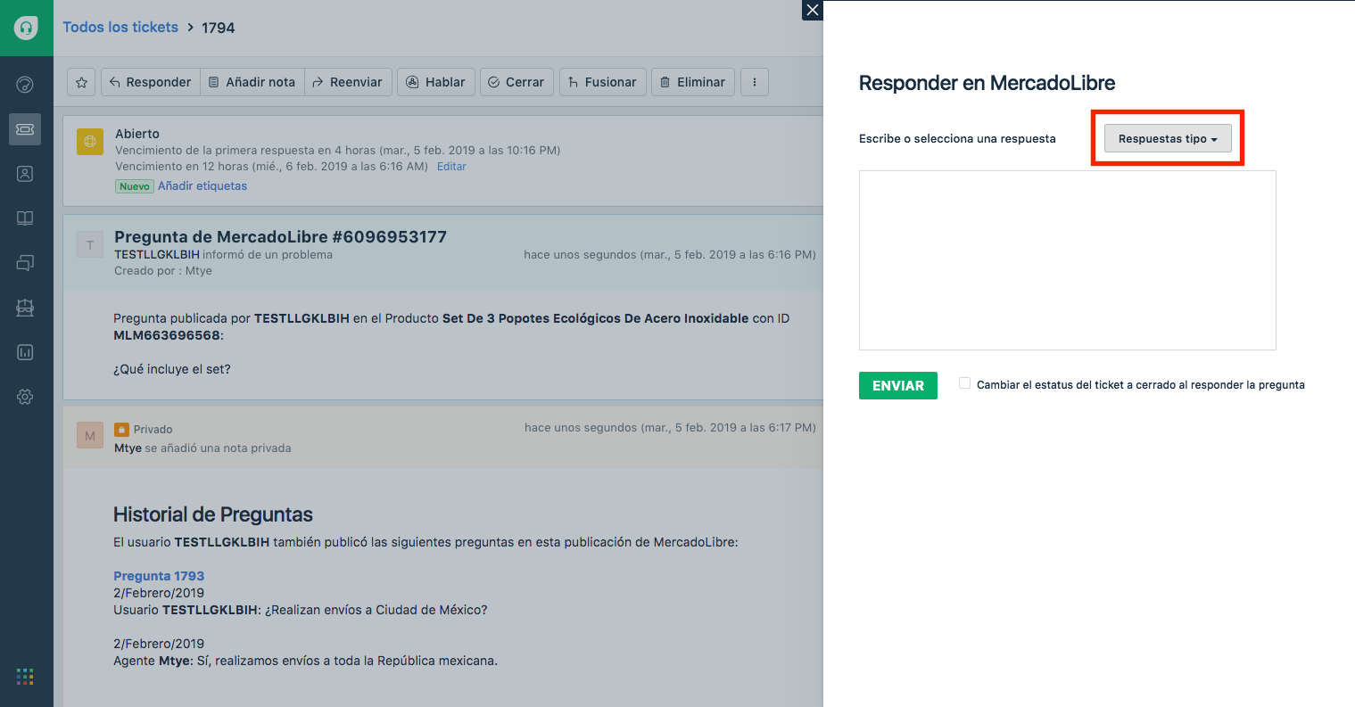Open the Tickets icon in sidebar
1355x707 pixels.
pyautogui.click(x=25, y=129)
